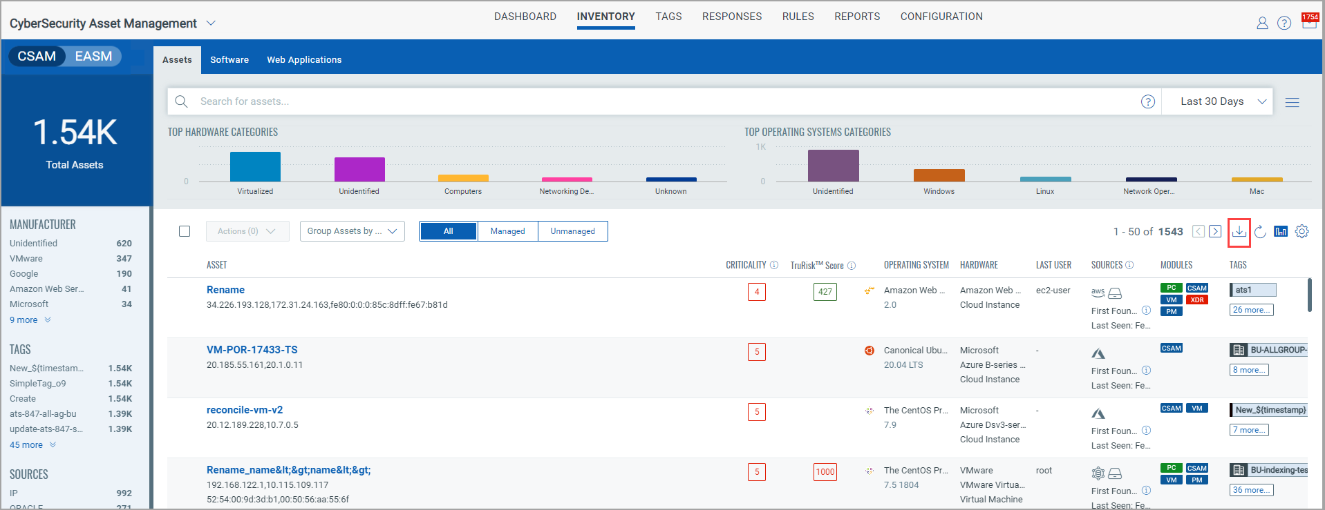Open the table settings gear
Screen dimensions: 1325x510
[x=1302, y=232]
